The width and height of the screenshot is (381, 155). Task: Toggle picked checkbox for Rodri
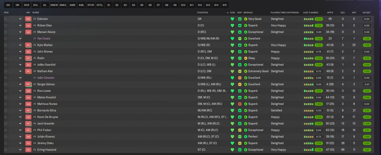coord(6,58)
